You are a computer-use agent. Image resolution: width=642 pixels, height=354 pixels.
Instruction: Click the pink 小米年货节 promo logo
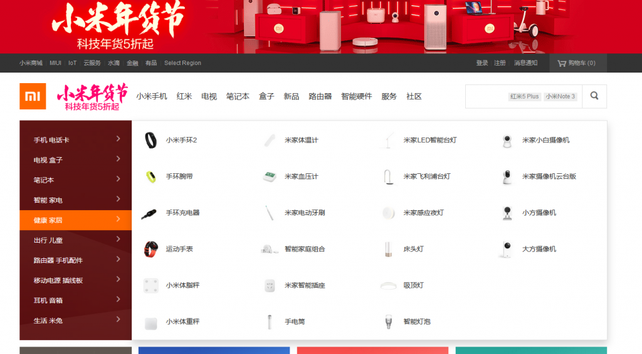click(x=92, y=97)
